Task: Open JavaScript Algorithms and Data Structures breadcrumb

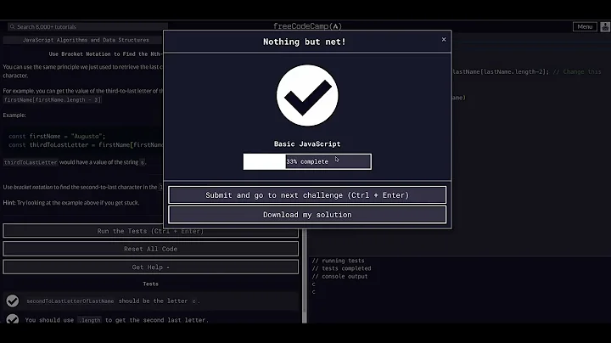Action: pos(86,40)
